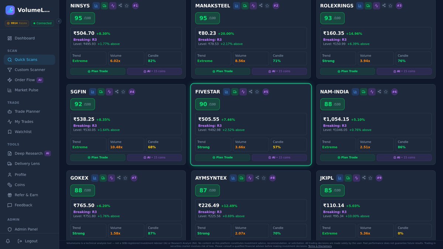Image resolution: width=443 pixels, height=249 pixels.
Task: Toggle the star on JKIPL card
Action: (x=370, y=178)
